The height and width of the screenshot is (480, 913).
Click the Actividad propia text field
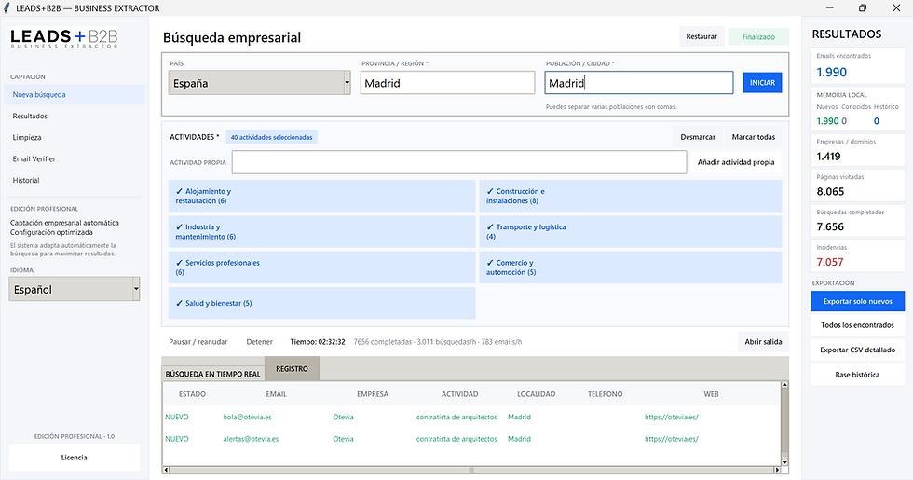click(x=459, y=162)
